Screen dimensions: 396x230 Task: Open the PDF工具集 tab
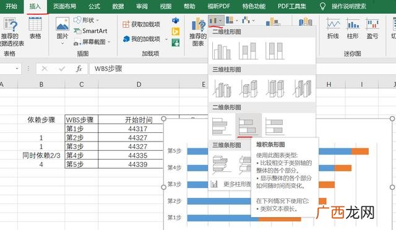pos(291,6)
